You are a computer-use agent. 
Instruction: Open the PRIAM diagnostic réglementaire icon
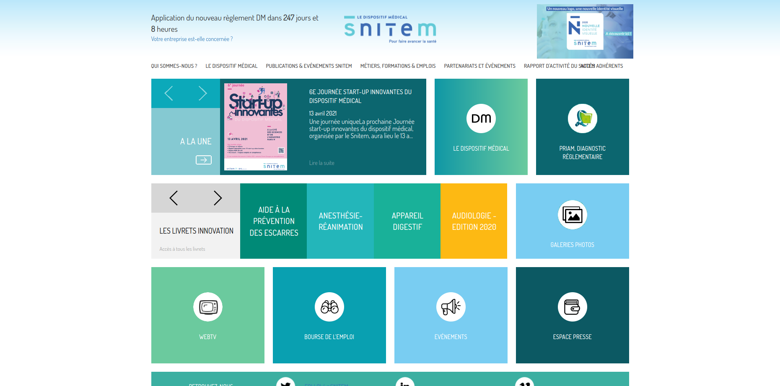[x=582, y=118]
